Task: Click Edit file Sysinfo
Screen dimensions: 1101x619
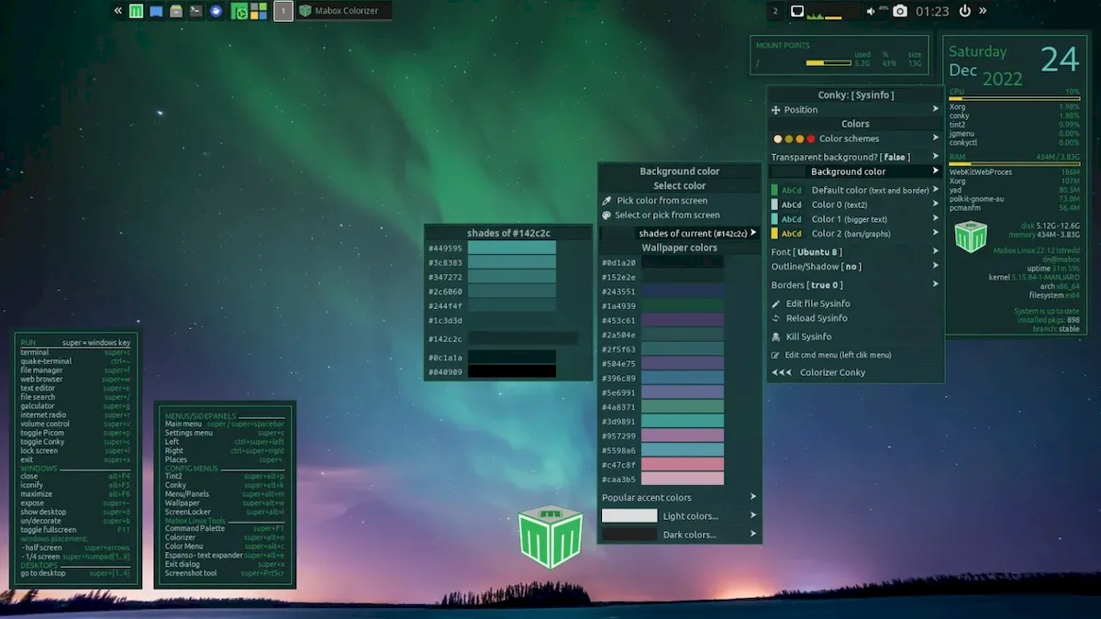Action: (817, 304)
